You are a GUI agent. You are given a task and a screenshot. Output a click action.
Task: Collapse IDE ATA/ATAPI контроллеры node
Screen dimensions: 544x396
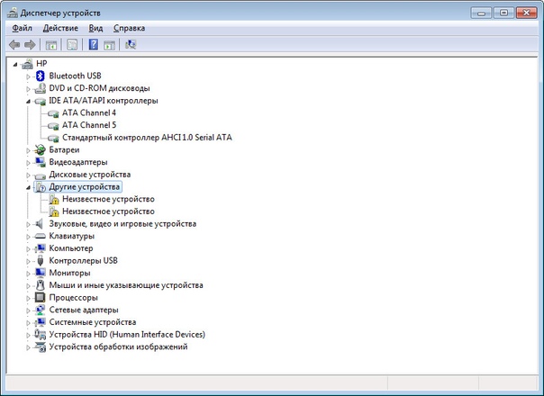[28, 102]
